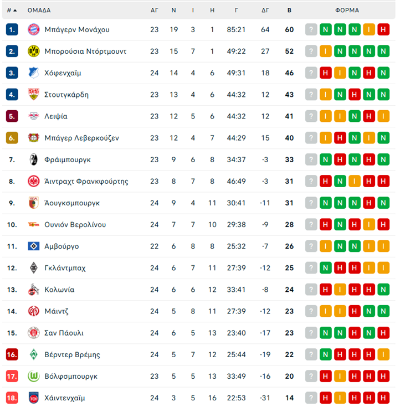
Task: Click the Eintracht Frankfurt eagle logo
Action: tap(34, 181)
